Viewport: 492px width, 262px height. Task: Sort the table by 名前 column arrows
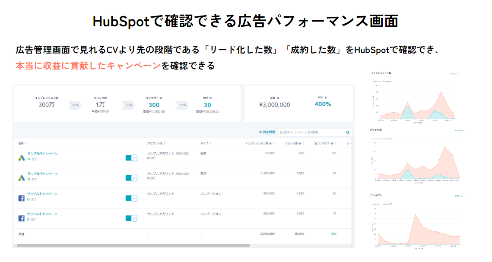click(26, 143)
